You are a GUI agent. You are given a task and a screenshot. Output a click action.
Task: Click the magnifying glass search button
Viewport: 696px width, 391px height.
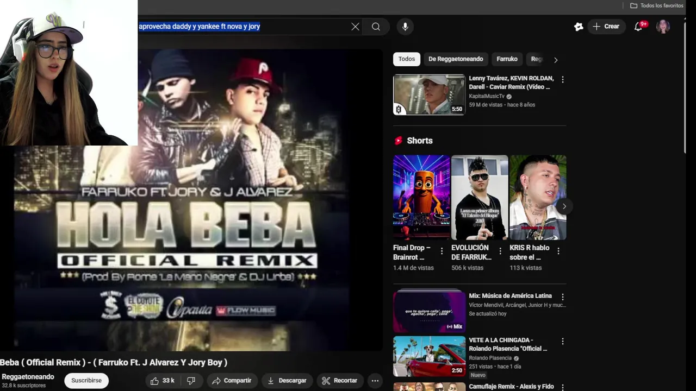[x=376, y=27]
